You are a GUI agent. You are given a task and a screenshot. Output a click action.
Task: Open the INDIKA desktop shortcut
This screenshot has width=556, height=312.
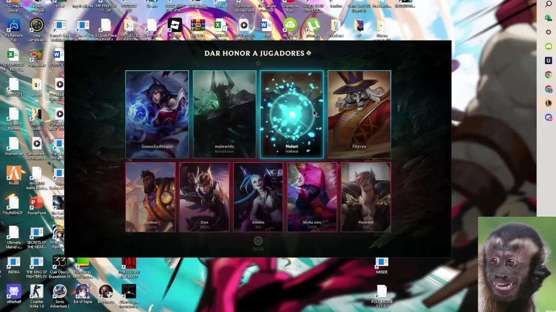13,265
